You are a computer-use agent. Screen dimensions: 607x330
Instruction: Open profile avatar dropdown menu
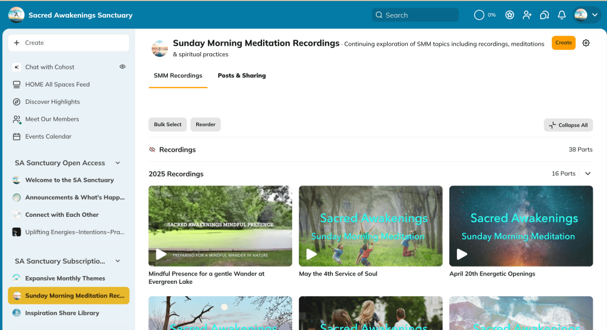[x=587, y=15]
